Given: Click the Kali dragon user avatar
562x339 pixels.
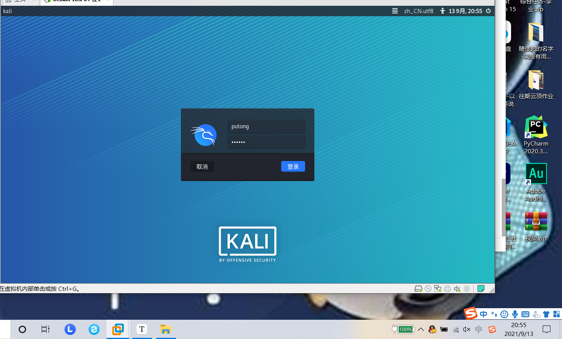Looking at the screenshot, I should coord(204,135).
